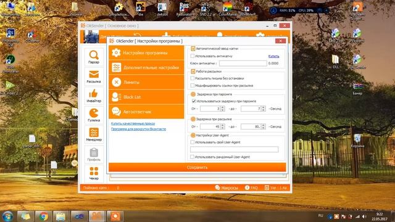Select the Photoshop desktop shortcut
Image resolution: width=395 pixels, height=222 pixels.
pos(10,38)
